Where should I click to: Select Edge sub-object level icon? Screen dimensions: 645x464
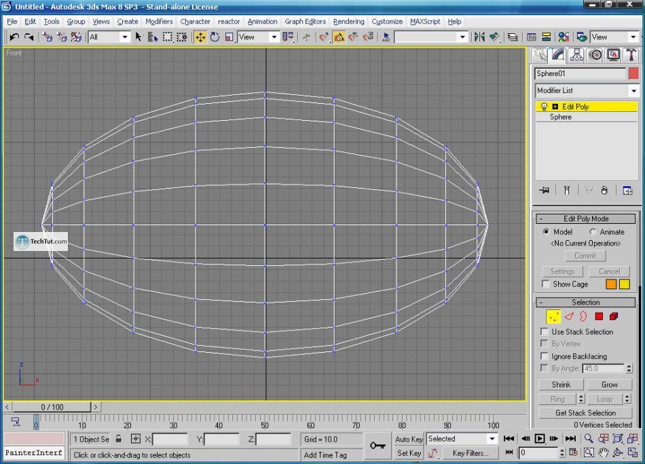(568, 317)
